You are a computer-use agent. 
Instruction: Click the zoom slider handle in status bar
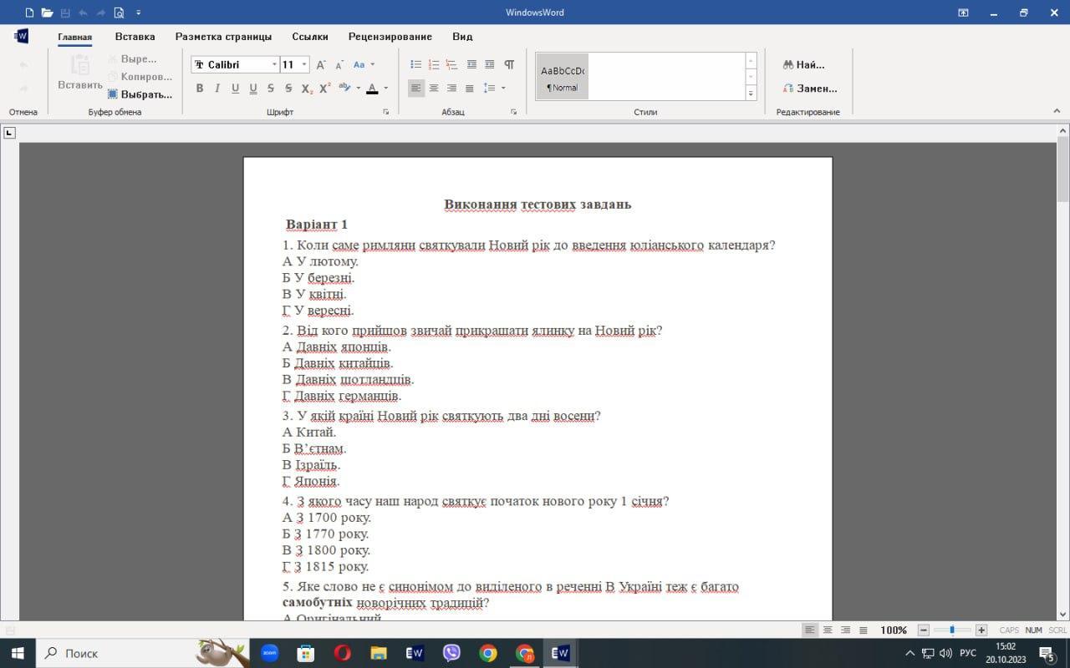[952, 630]
